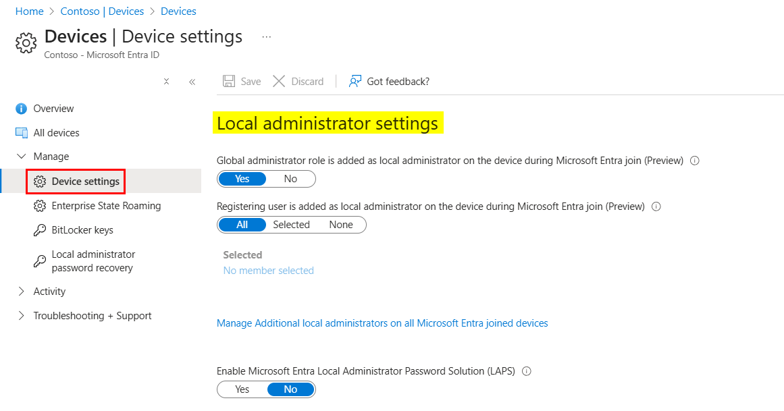The height and width of the screenshot is (411, 784).
Task: Go to Contoso | Devices breadcrumb
Action: (x=102, y=11)
